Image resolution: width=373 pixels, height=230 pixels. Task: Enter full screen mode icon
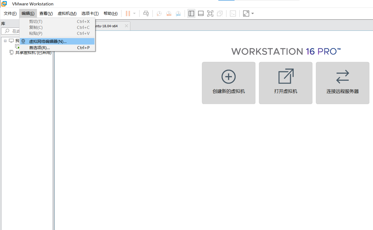[x=210, y=13]
